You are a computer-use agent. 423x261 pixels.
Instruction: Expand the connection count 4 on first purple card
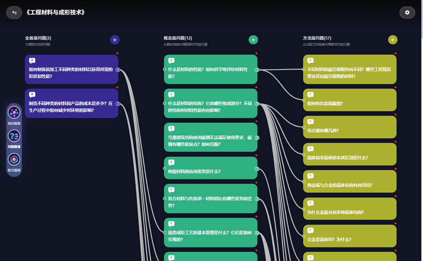[x=118, y=70]
